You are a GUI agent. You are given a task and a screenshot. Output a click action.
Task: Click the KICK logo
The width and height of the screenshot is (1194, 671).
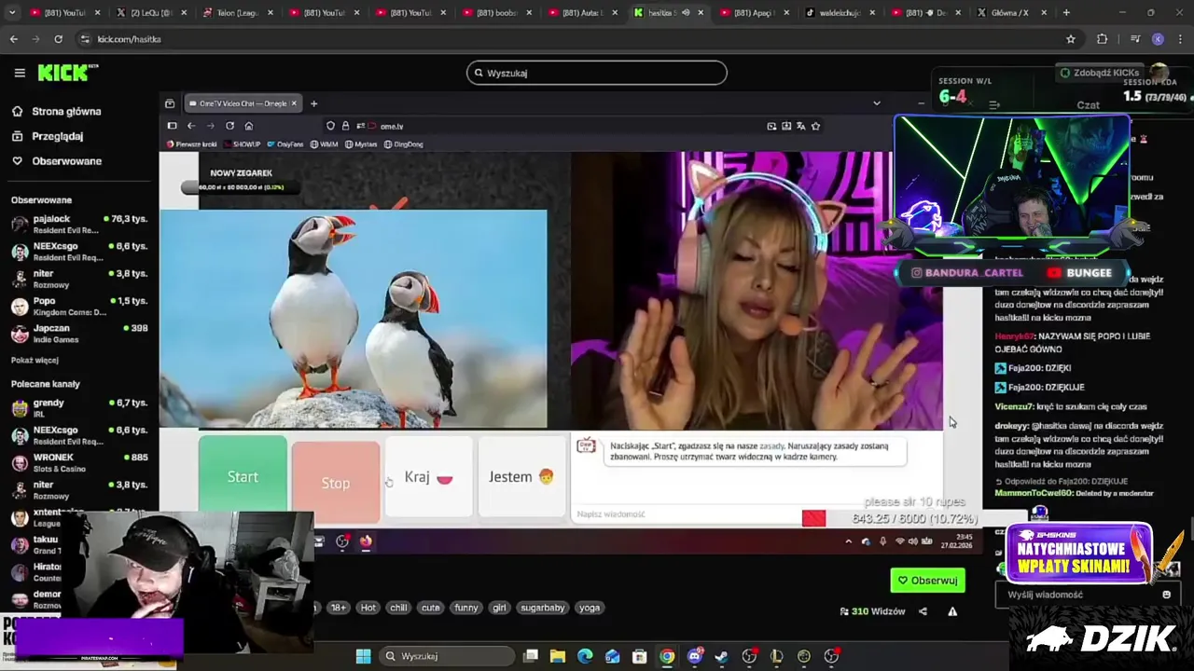coord(67,73)
